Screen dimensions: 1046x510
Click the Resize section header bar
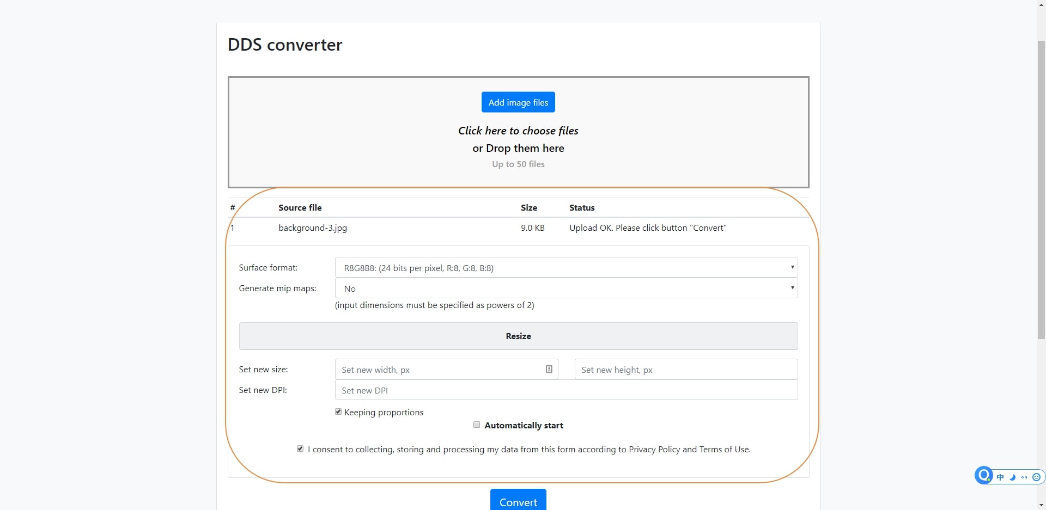[518, 336]
